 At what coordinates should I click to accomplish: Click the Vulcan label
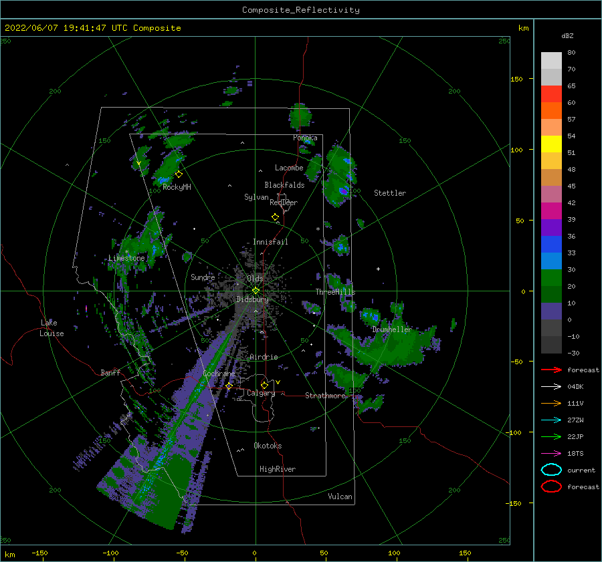[340, 497]
